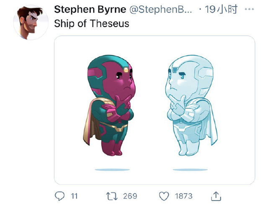Open Stephen Byrne's profile avatar
This screenshot has height=206, width=268.
(31, 23)
